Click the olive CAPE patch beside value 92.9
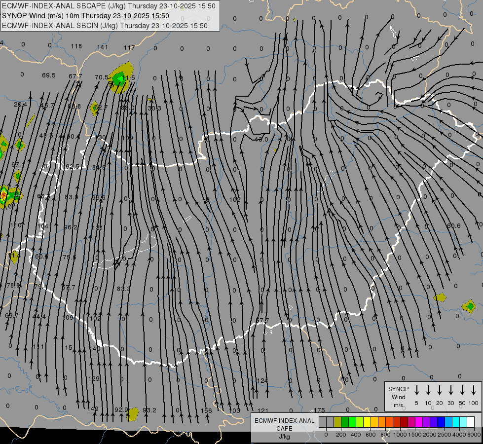Screen dimensions: 483x444 coord(133,414)
